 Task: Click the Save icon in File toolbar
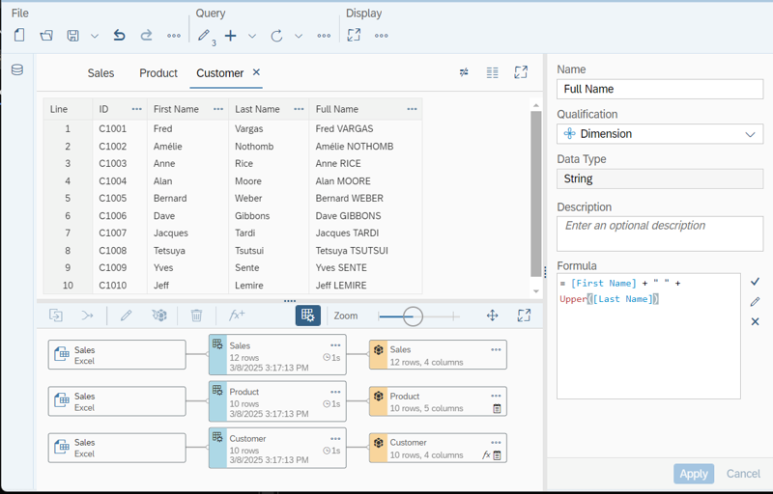pos(72,36)
